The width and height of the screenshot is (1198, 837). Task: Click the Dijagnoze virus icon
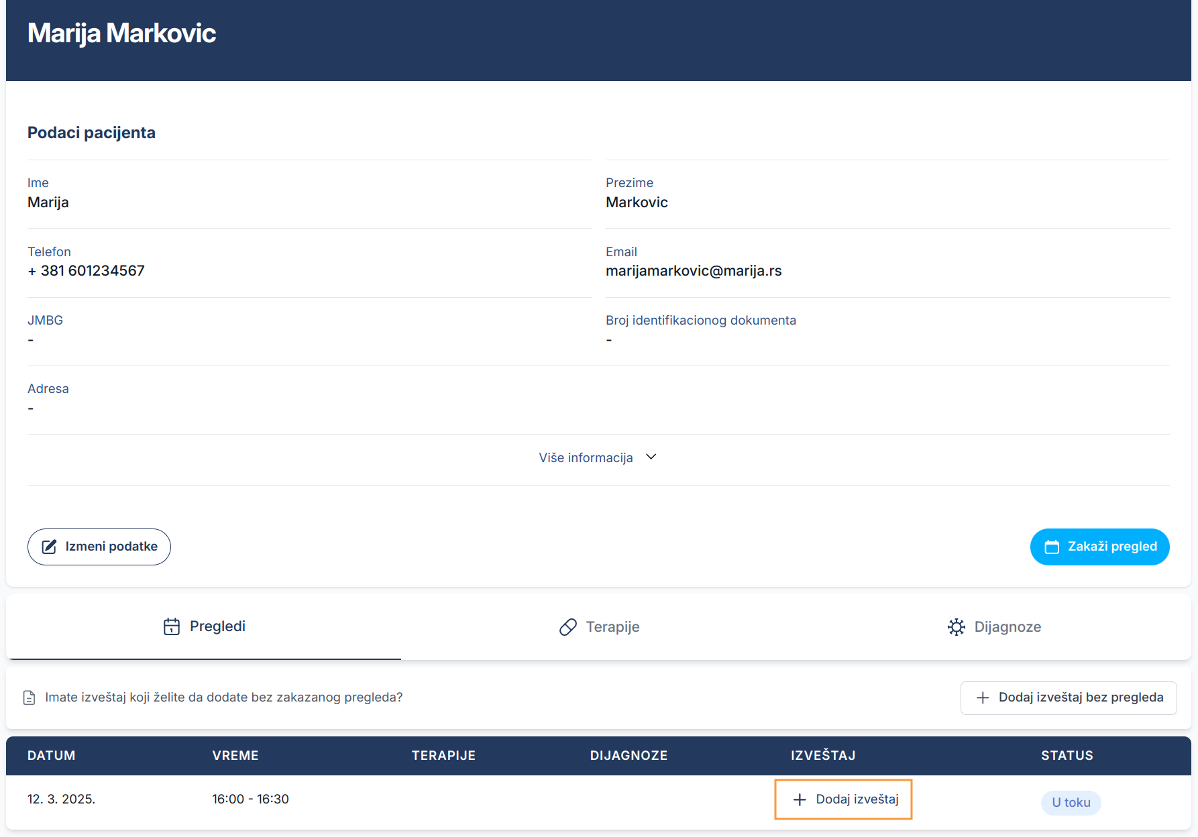point(957,627)
